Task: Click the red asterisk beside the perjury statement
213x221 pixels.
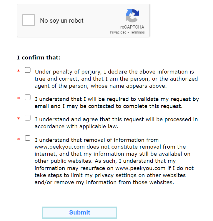Action: point(19,72)
